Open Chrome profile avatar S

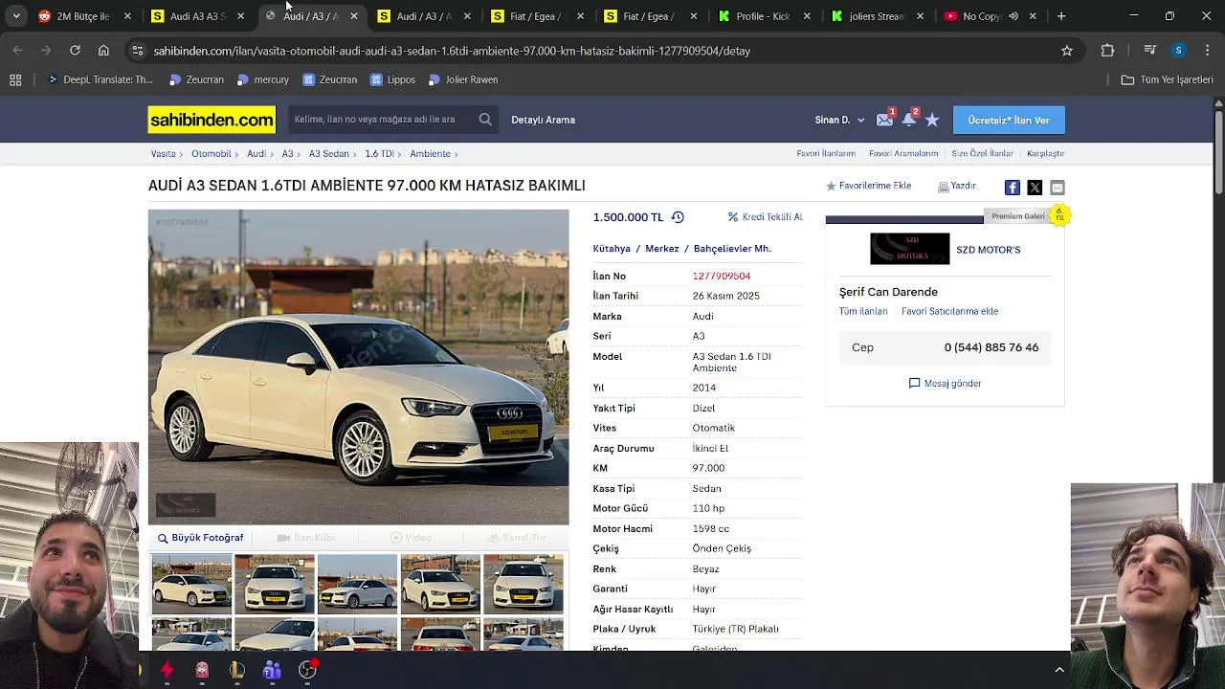[x=1178, y=51]
